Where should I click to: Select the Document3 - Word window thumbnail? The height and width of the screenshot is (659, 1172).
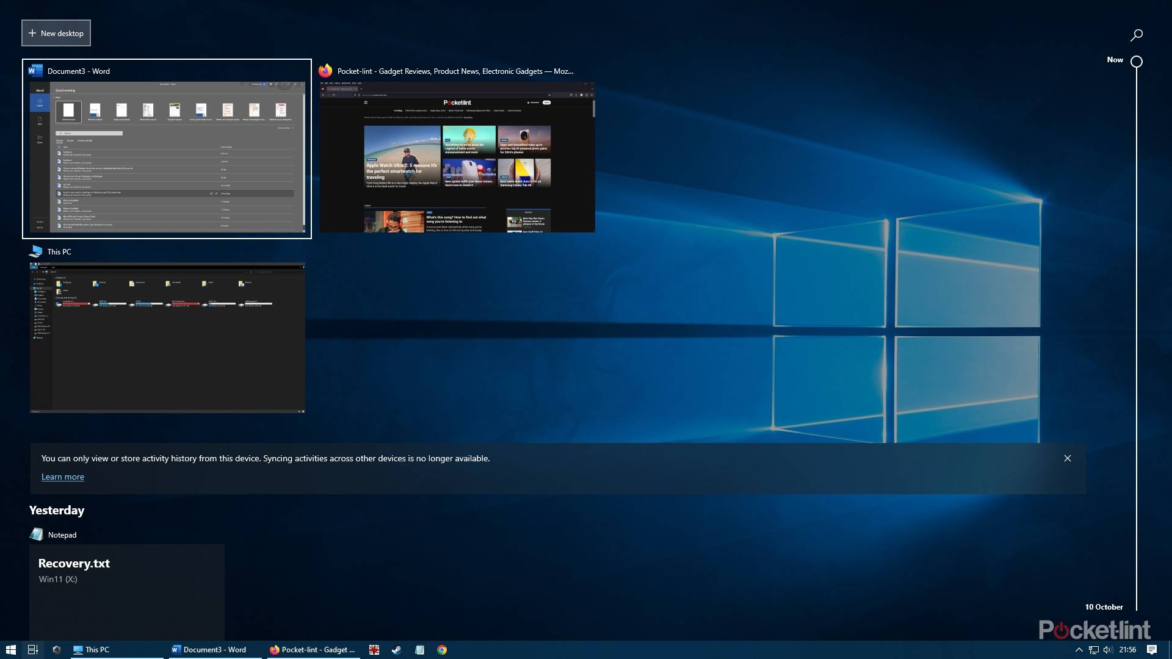click(167, 157)
